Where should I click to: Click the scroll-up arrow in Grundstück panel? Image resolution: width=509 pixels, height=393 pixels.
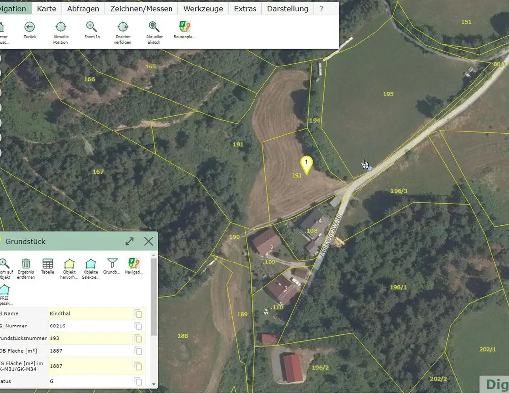(154, 255)
